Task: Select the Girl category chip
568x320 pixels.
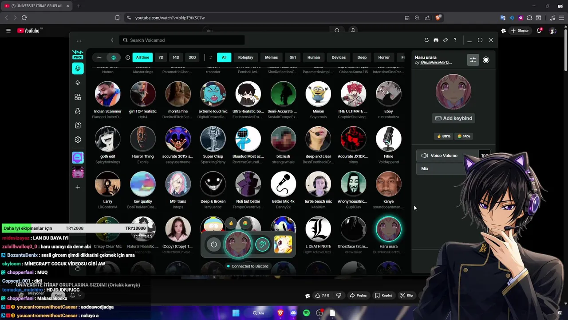Action: (292, 57)
